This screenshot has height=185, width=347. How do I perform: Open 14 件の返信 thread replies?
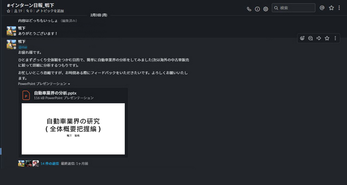[x=50, y=164]
